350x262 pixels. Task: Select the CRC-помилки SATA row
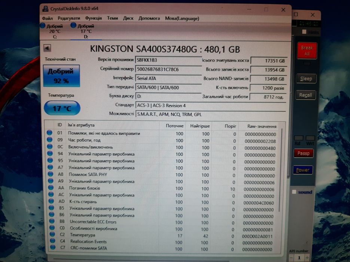coord(162,249)
